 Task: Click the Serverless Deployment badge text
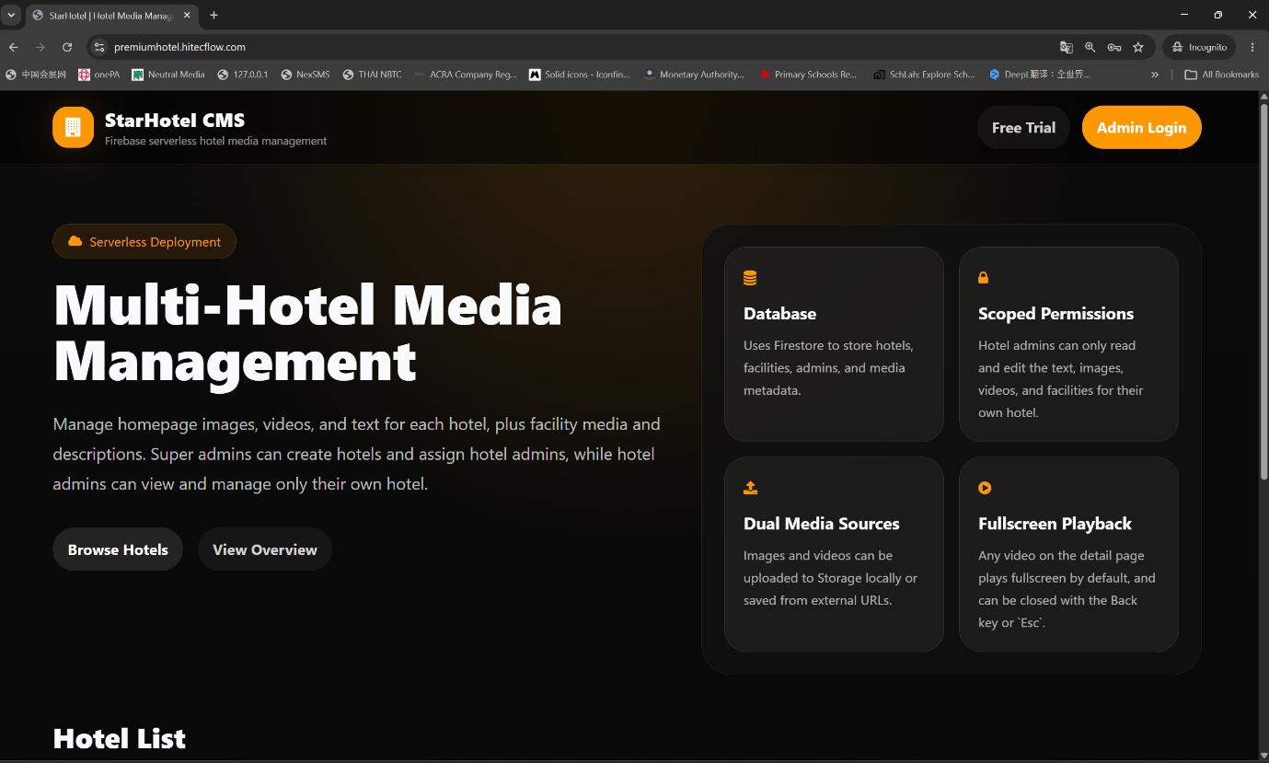(156, 242)
